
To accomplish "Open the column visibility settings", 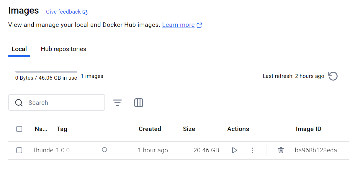I will point(139,102).
